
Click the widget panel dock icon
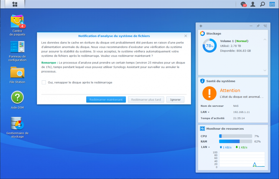click(265, 26)
